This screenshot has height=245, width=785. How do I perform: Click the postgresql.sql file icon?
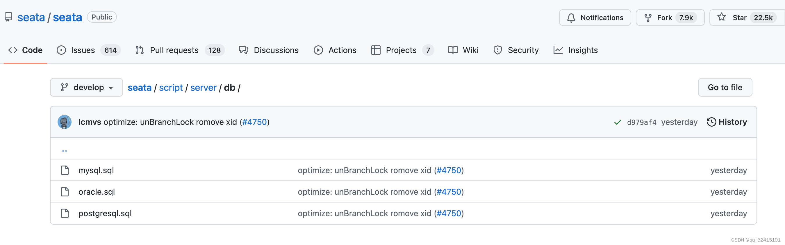point(65,213)
